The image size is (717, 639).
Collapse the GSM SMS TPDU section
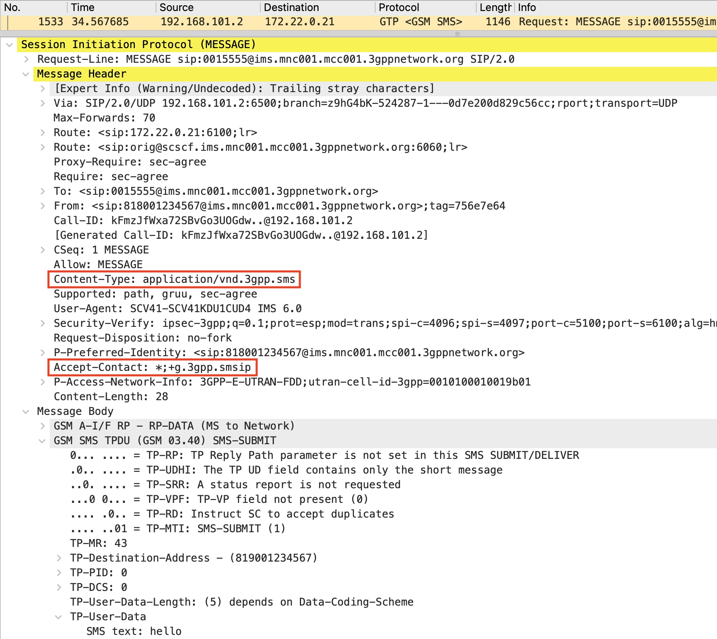[42, 441]
